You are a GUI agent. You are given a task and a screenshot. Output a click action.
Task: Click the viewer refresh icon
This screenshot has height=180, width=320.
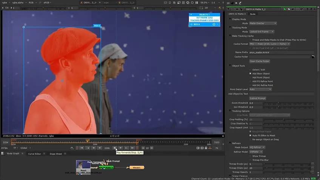tap(188, 3)
